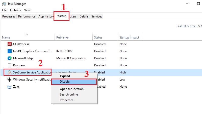Click the Microsoft Corporation publisher cell
Viewport: 202px width, 114px height.
pyautogui.click(x=71, y=58)
